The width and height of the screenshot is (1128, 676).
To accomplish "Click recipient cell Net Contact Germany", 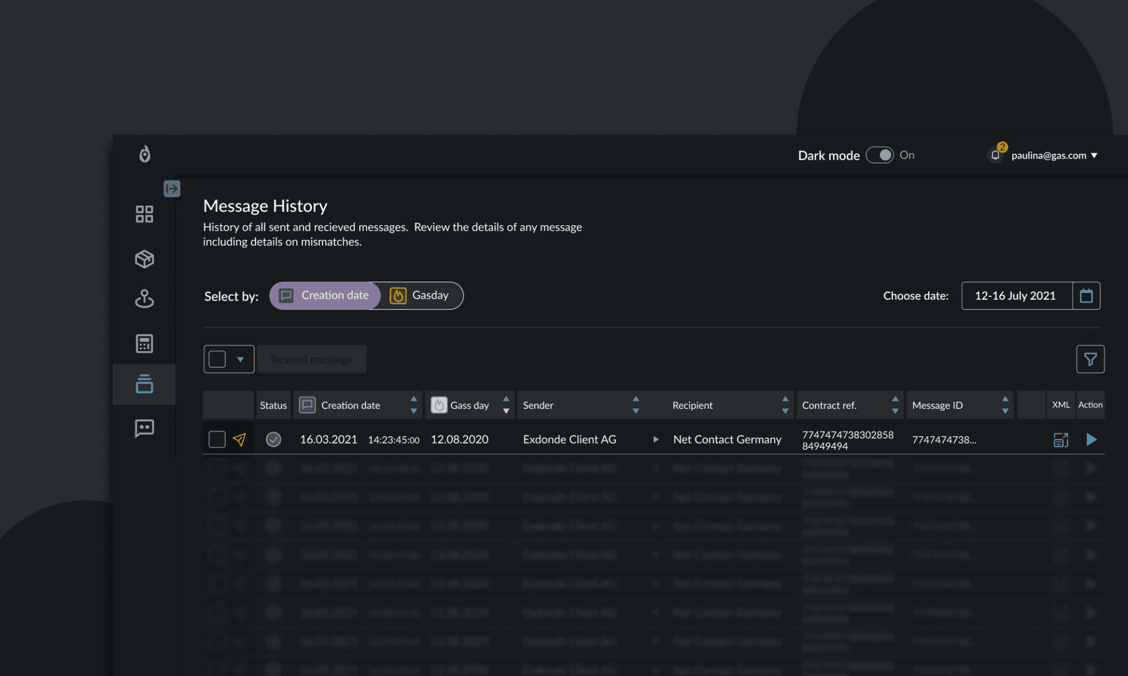I will (x=727, y=440).
